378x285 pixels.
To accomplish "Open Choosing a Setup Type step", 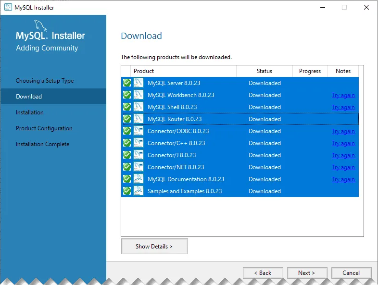I will (45, 81).
